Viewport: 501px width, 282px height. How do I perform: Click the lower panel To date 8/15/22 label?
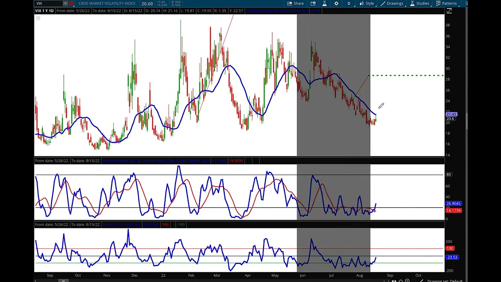(85, 224)
